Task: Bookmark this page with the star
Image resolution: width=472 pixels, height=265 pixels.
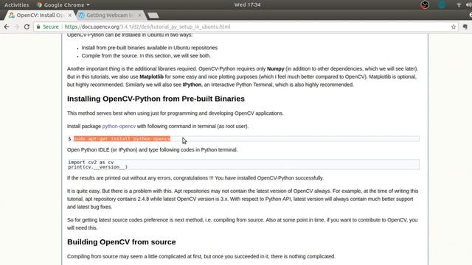Action: coord(454,26)
